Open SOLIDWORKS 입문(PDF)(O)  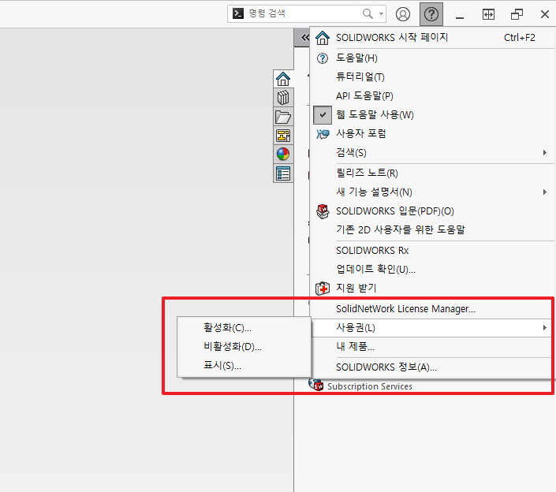click(x=432, y=211)
